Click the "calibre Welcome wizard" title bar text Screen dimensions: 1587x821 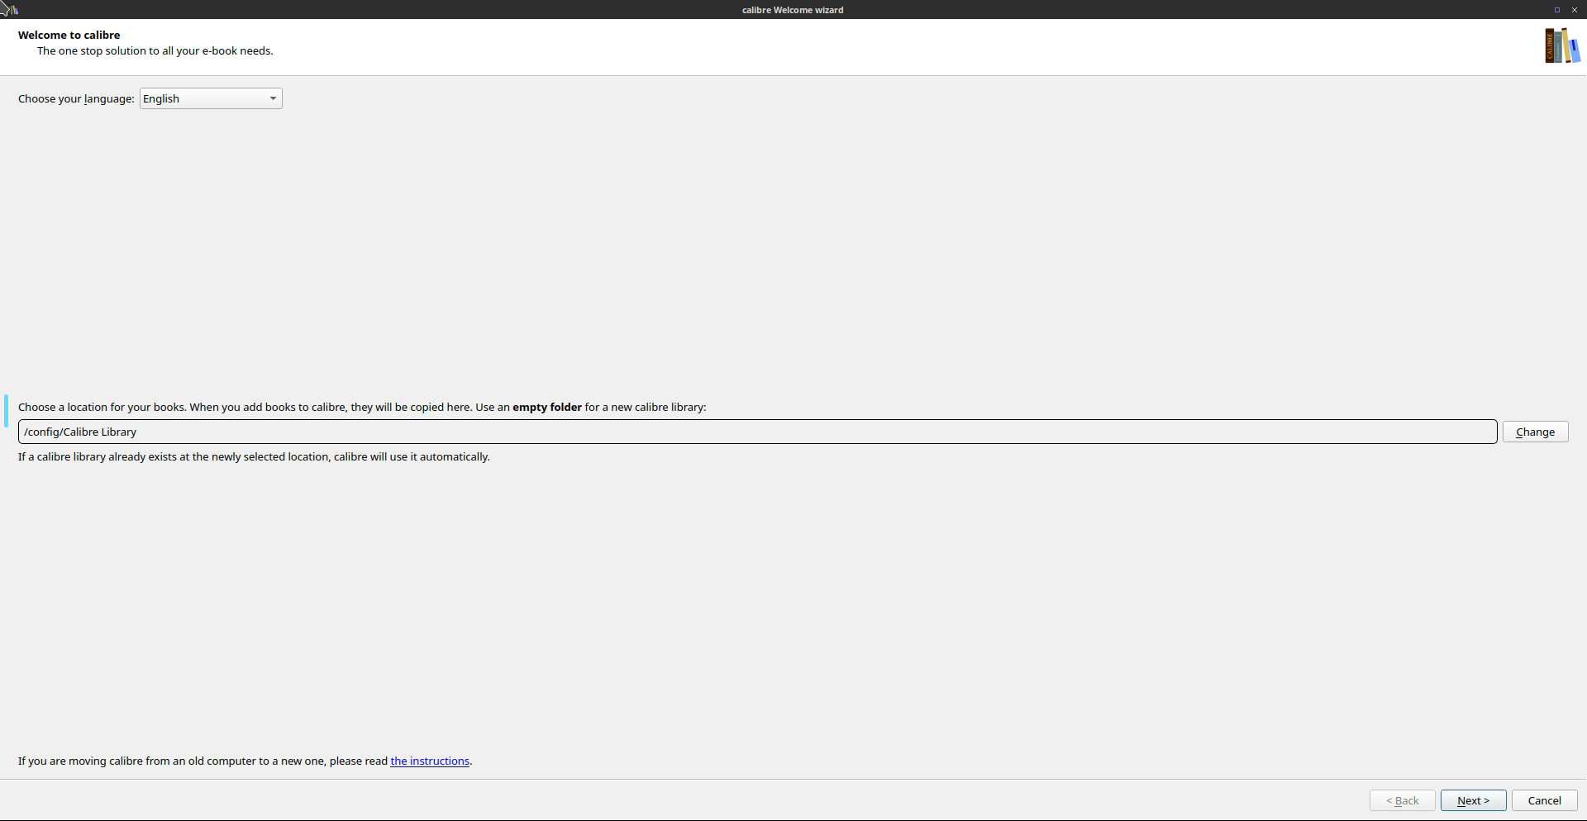(x=792, y=10)
